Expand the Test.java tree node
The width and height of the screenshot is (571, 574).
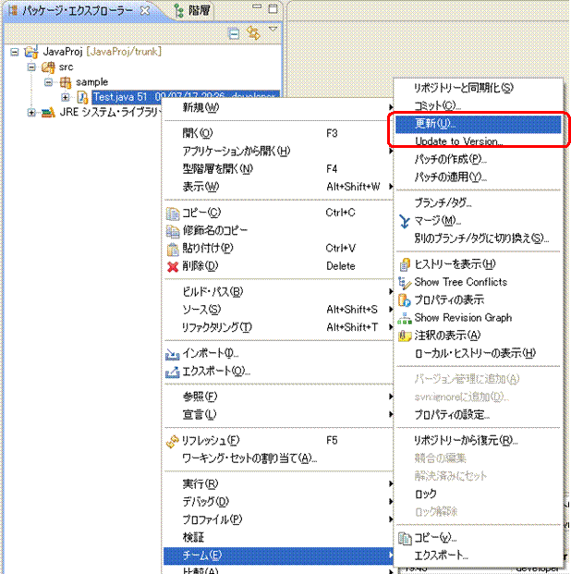66,97
